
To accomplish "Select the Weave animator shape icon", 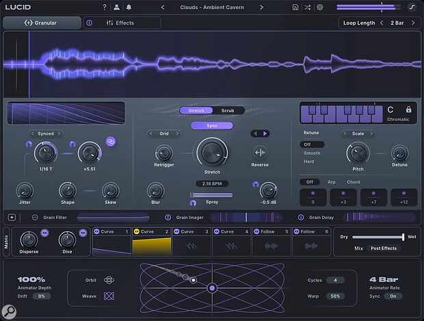I will click(x=109, y=296).
